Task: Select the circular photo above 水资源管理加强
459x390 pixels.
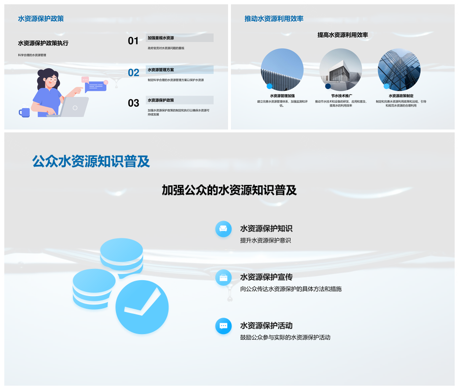Action: click(x=282, y=70)
